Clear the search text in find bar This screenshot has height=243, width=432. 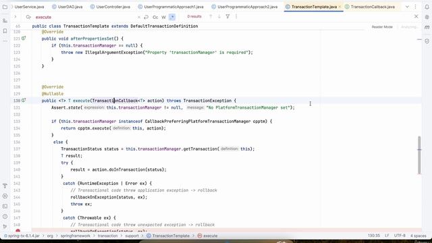coord(139,17)
